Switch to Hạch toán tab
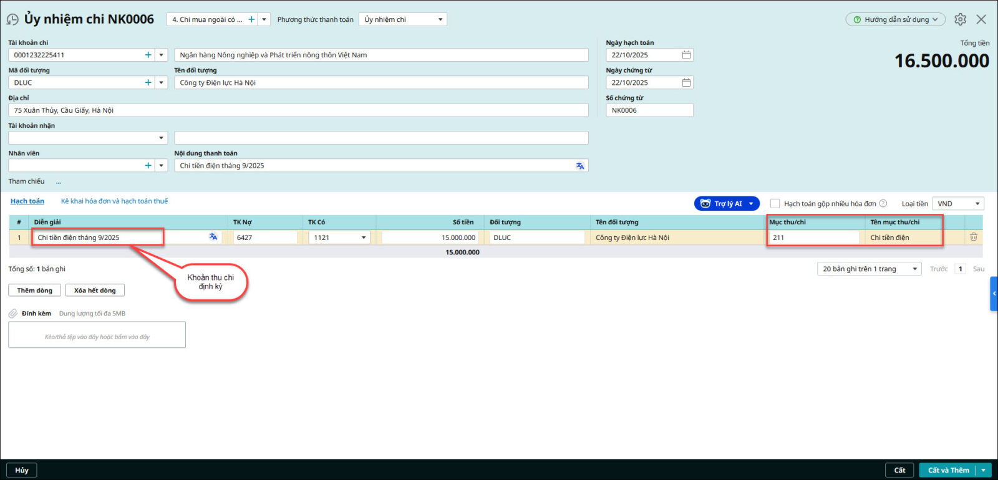Image resolution: width=998 pixels, height=480 pixels. tap(27, 201)
